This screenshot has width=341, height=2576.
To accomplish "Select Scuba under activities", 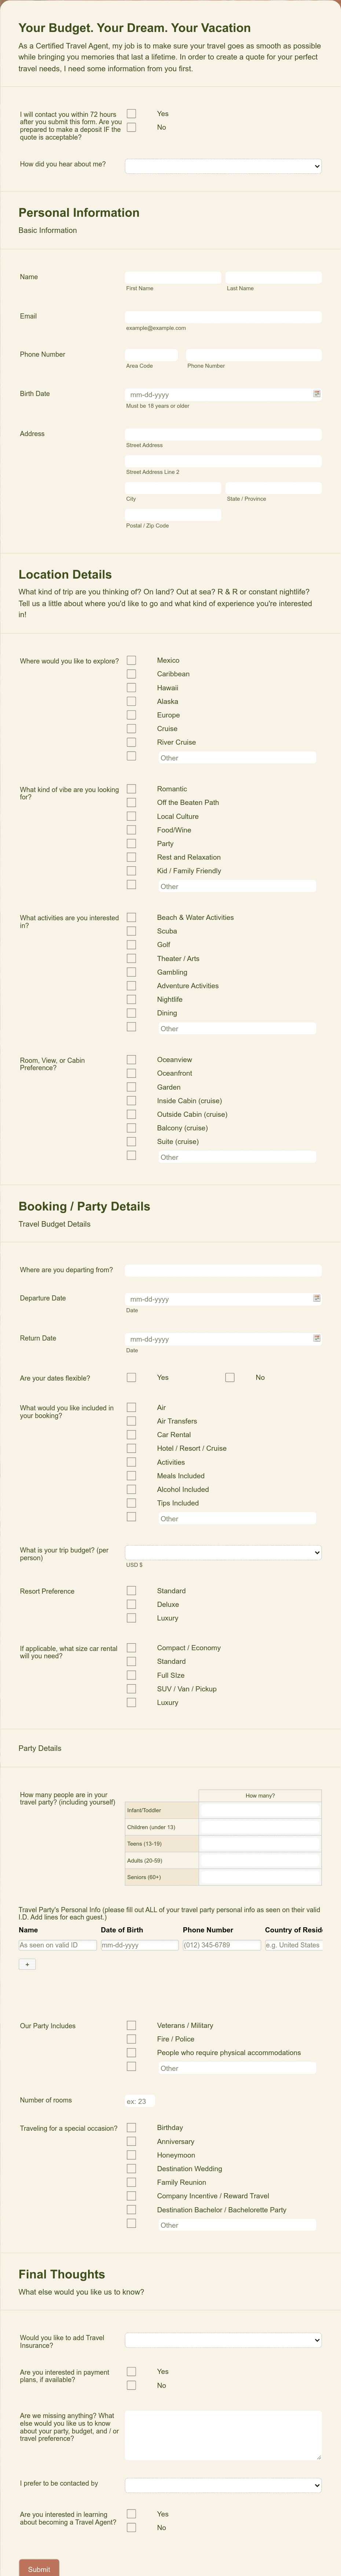I will tap(131, 931).
